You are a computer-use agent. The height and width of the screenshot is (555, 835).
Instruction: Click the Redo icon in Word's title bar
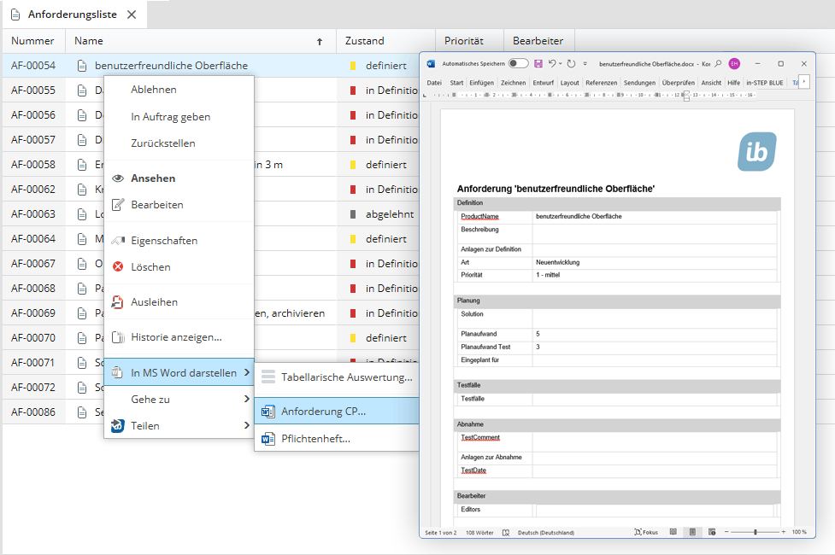[x=571, y=64]
